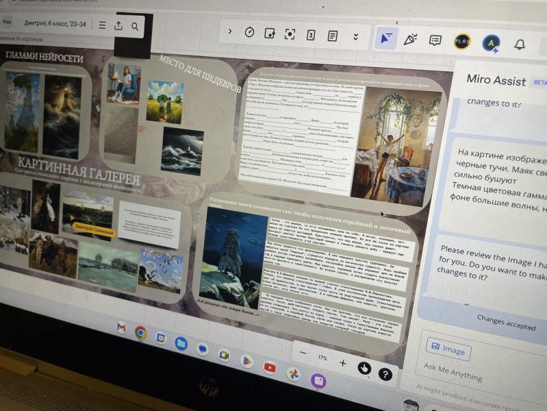Zoom out with the minus button
547x411 pixels.
click(x=303, y=353)
